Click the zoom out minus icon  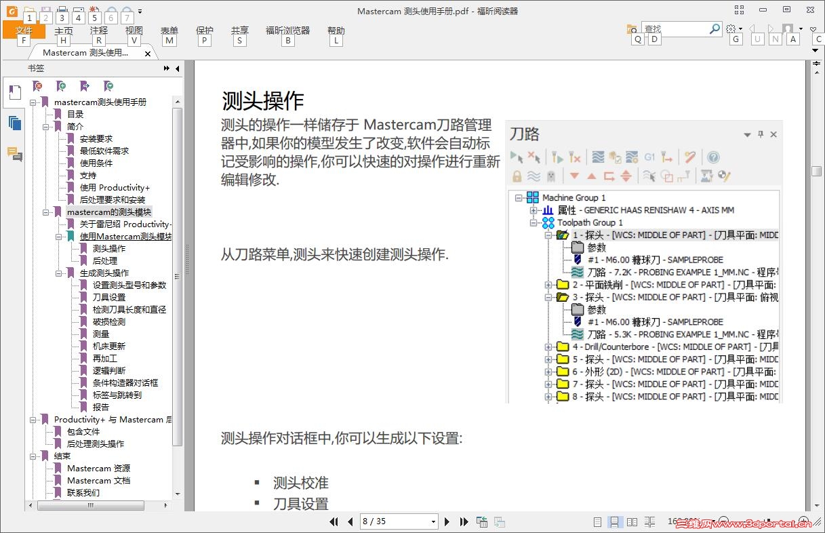[x=723, y=523]
